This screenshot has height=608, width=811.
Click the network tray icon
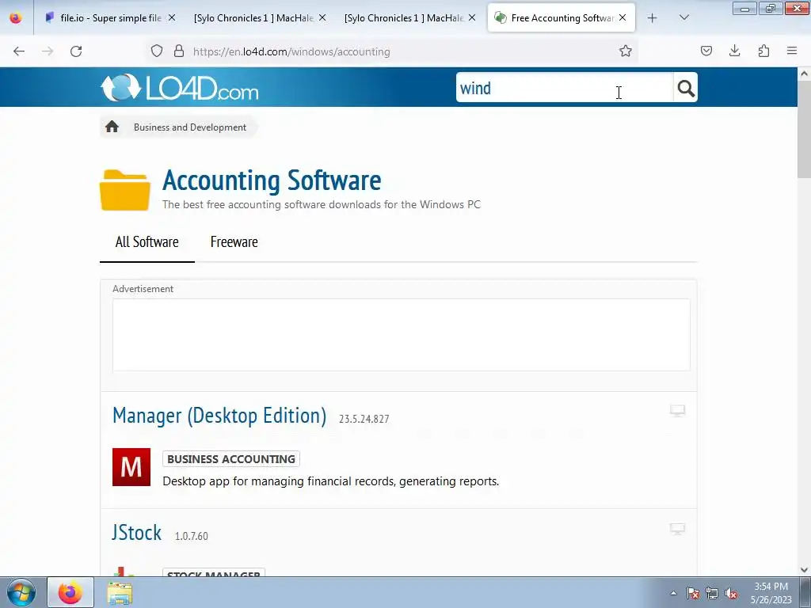[712, 593]
